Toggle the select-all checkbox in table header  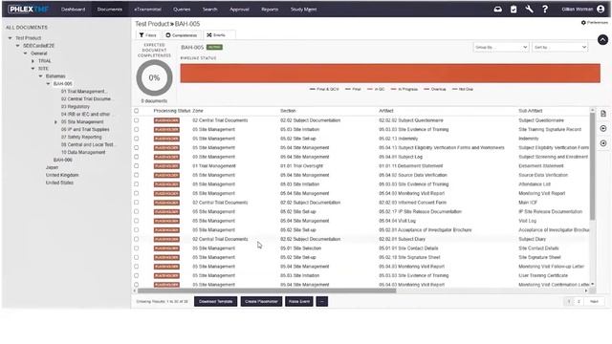136,111
